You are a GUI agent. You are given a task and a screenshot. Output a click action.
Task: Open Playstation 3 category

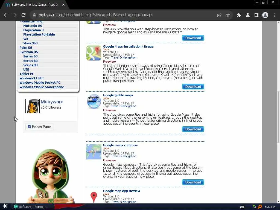(33, 30)
